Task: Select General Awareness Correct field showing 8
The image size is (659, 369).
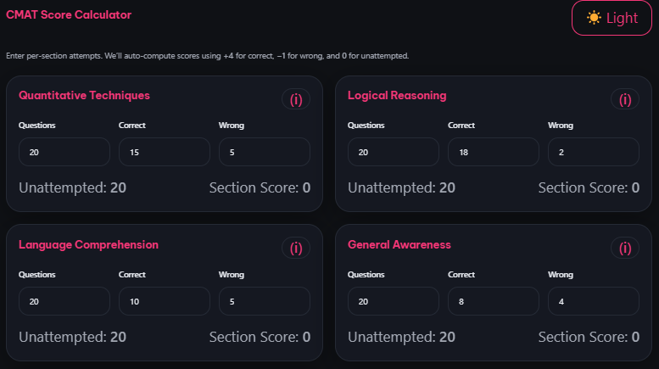Action: pyautogui.click(x=494, y=301)
